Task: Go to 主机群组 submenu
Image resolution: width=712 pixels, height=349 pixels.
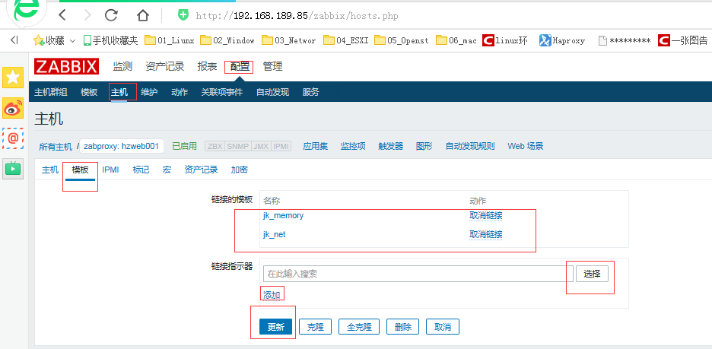Action: [x=51, y=92]
